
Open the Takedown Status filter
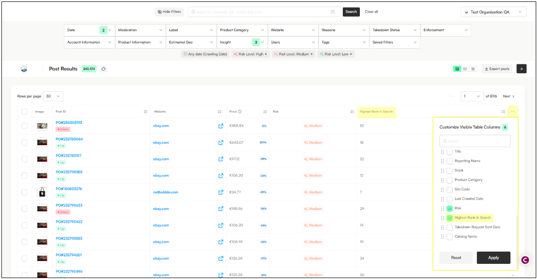coord(395,30)
